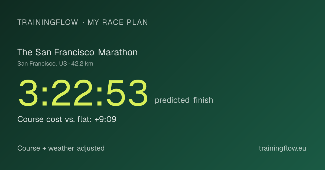Image resolution: width=325 pixels, height=170 pixels.
Task: Click the word adjusted in the footer
Action: click(x=91, y=148)
